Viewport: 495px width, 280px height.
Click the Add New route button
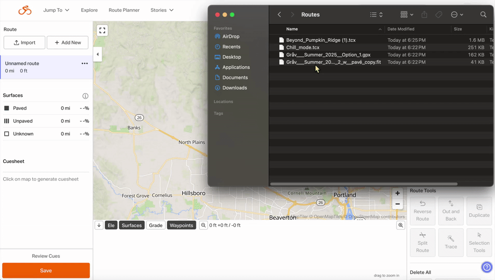(x=68, y=42)
